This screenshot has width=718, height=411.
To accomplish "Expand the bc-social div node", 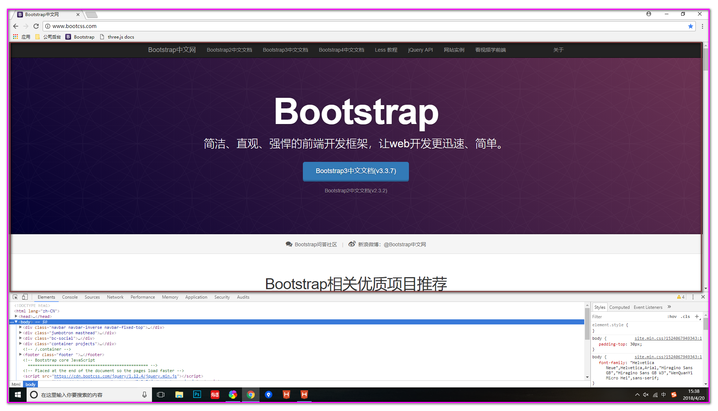I will point(20,338).
